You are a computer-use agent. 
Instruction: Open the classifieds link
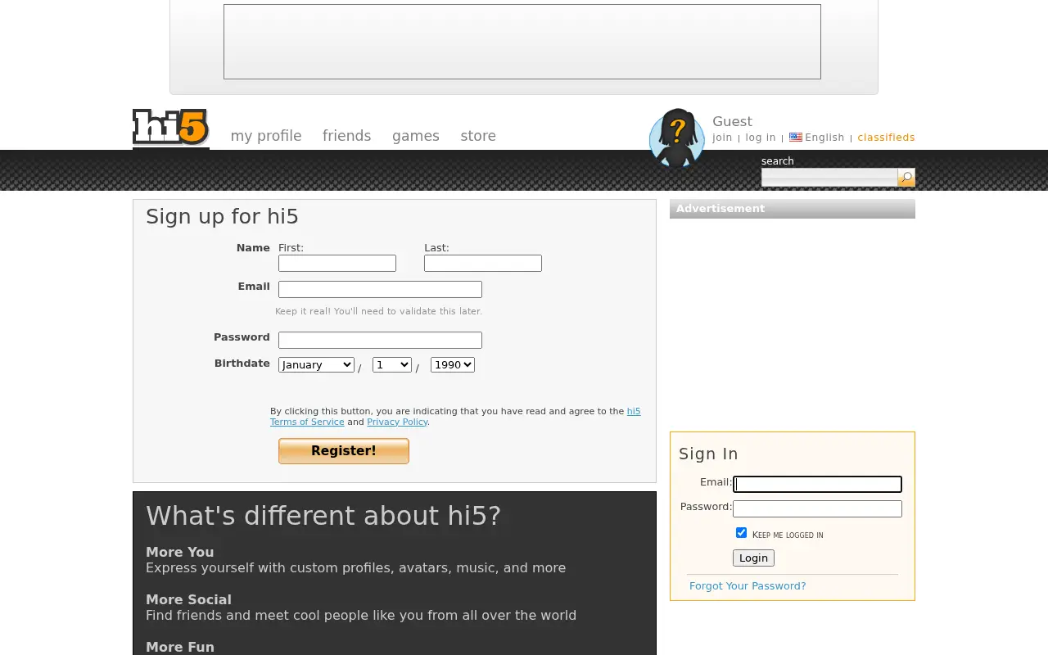point(886,138)
